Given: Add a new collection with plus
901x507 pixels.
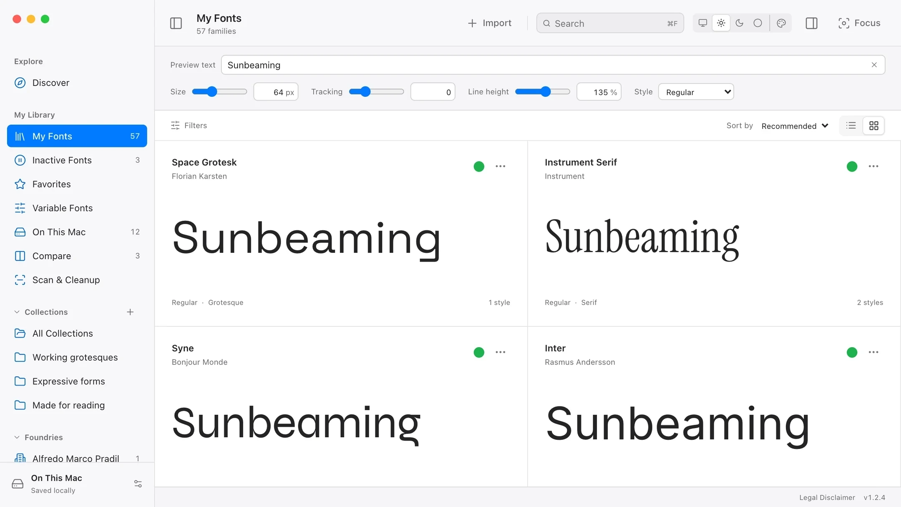Looking at the screenshot, I should 130,312.
